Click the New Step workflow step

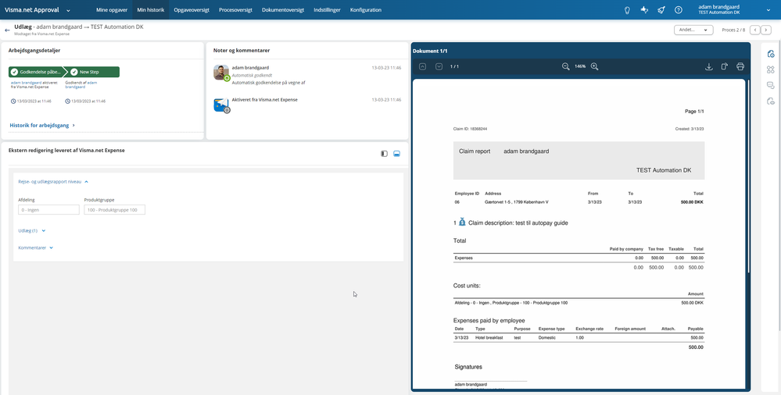(92, 72)
